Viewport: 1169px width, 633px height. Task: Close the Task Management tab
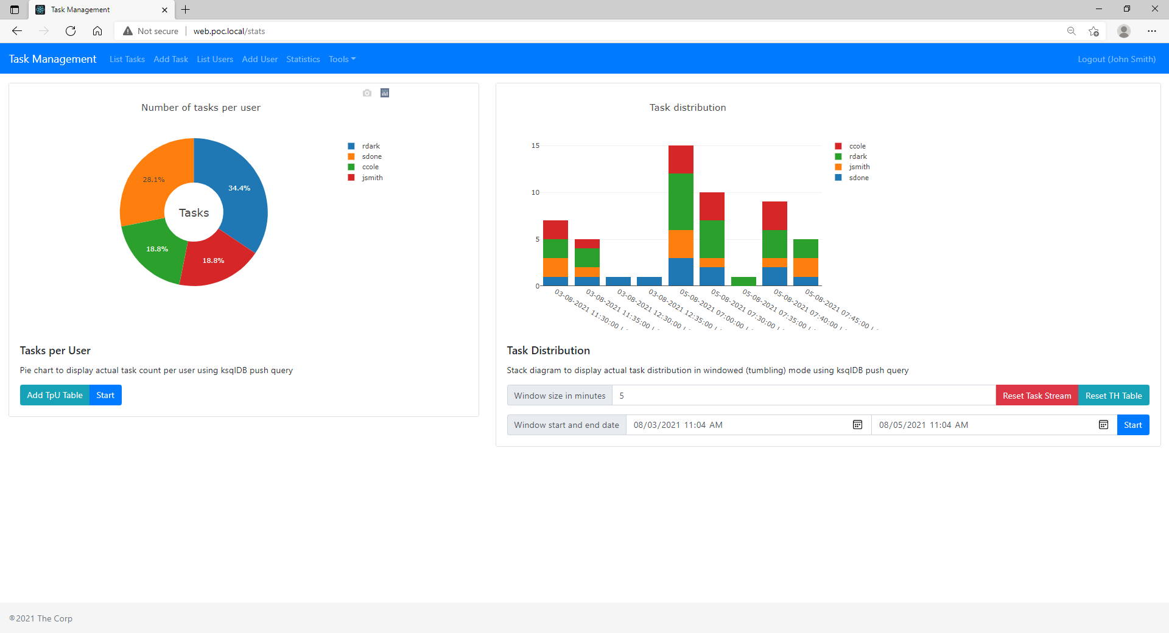(164, 10)
